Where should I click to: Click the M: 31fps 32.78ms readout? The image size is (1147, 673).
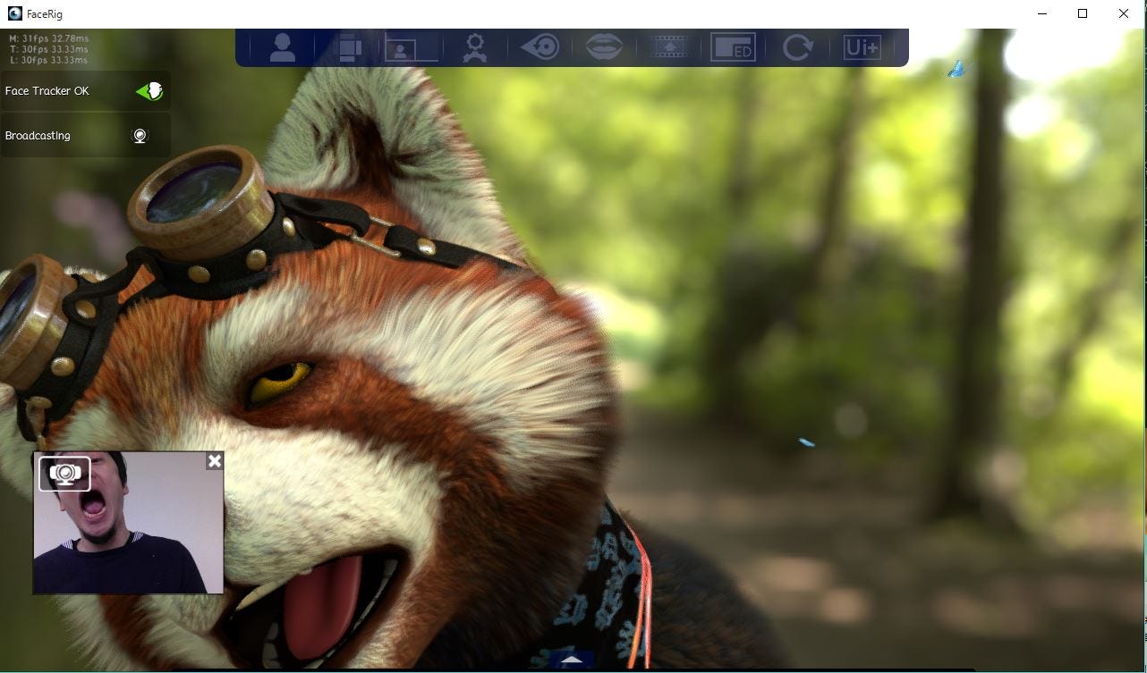click(x=48, y=39)
